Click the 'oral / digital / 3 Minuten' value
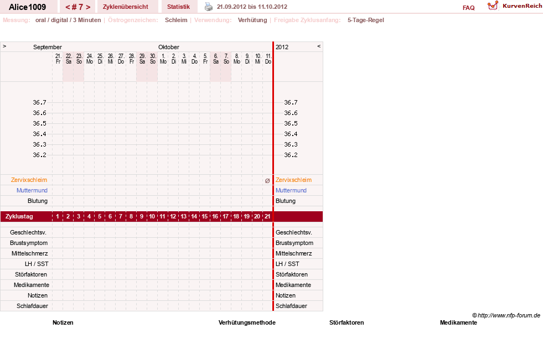 (x=68, y=20)
